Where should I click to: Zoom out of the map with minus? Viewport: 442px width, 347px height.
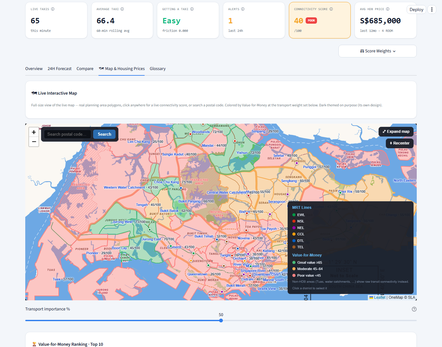34,142
